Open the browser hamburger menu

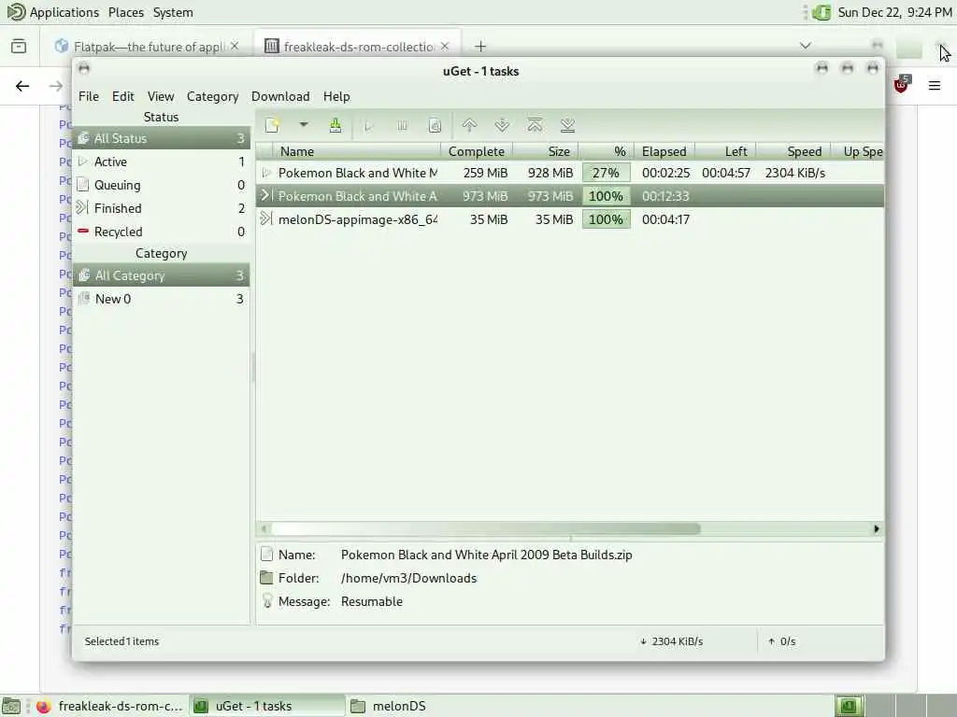click(x=935, y=86)
